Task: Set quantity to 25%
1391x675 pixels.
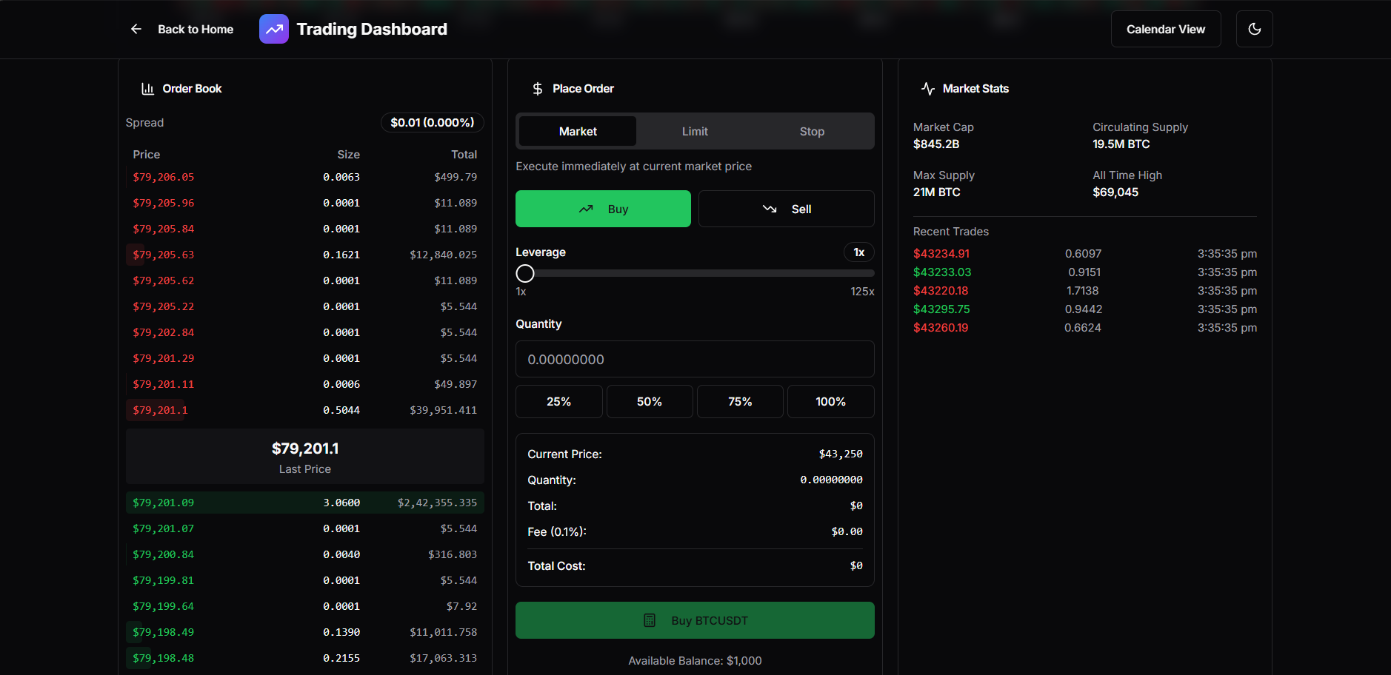Action: pyautogui.click(x=558, y=401)
